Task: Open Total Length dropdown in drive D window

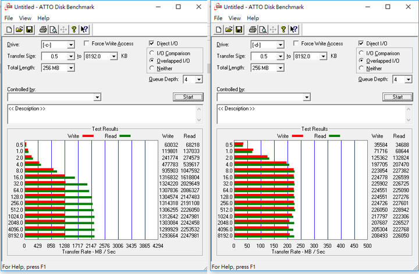Action: pyautogui.click(x=280, y=68)
